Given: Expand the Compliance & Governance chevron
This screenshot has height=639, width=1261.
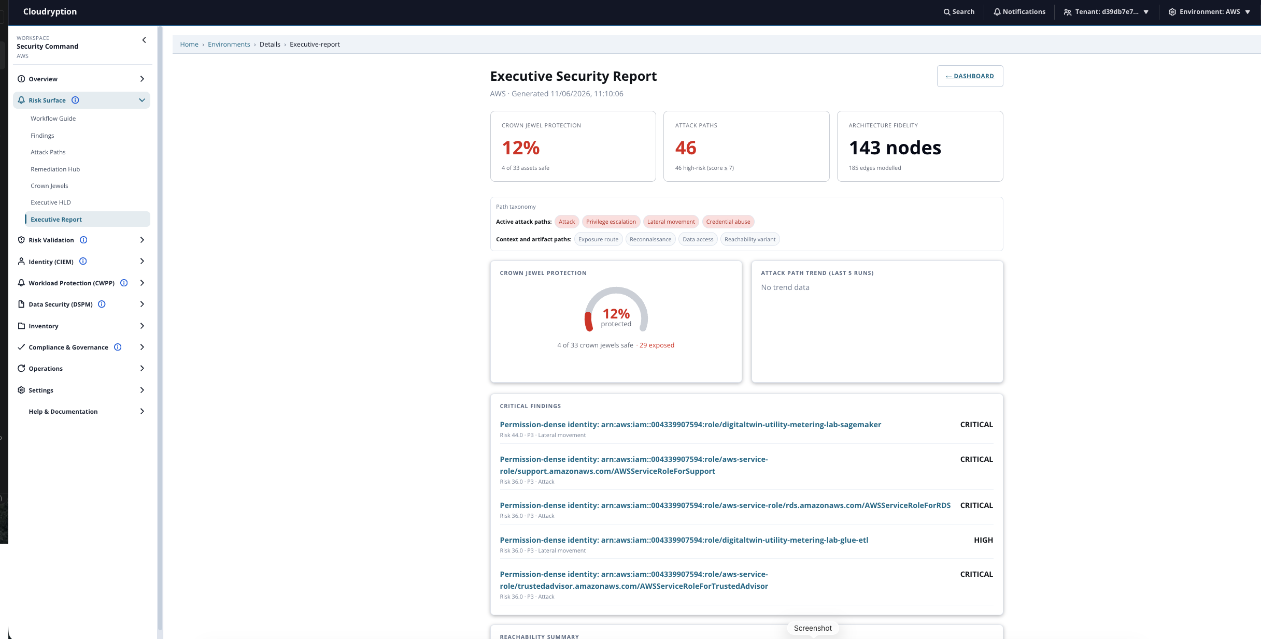Looking at the screenshot, I should point(142,347).
